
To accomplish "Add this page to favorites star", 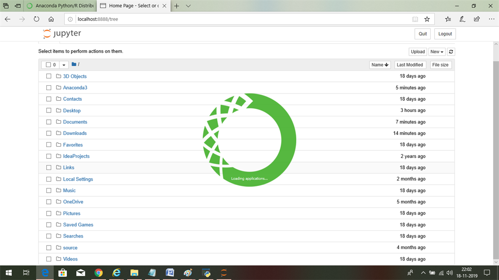I will point(427,19).
